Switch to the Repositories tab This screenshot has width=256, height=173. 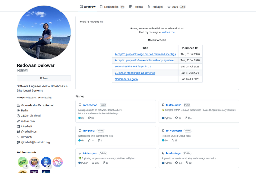pyautogui.click(x=112, y=7)
